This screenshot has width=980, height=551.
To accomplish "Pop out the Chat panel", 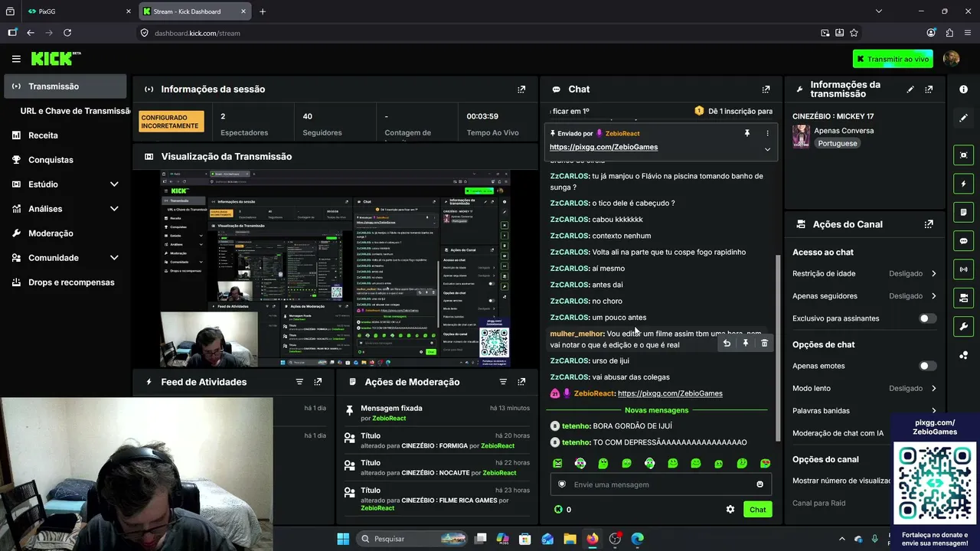I will click(766, 90).
